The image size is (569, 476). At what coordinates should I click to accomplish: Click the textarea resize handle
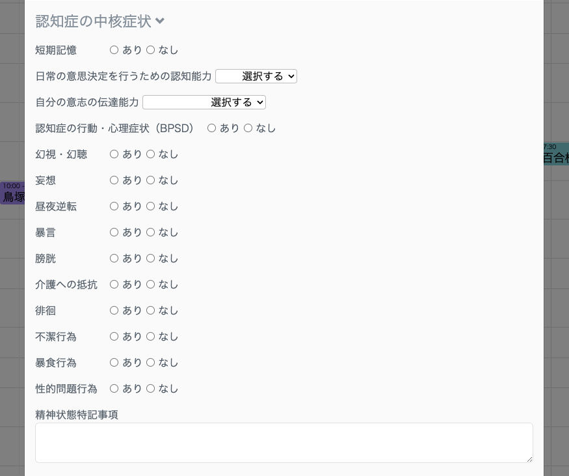pos(529,458)
